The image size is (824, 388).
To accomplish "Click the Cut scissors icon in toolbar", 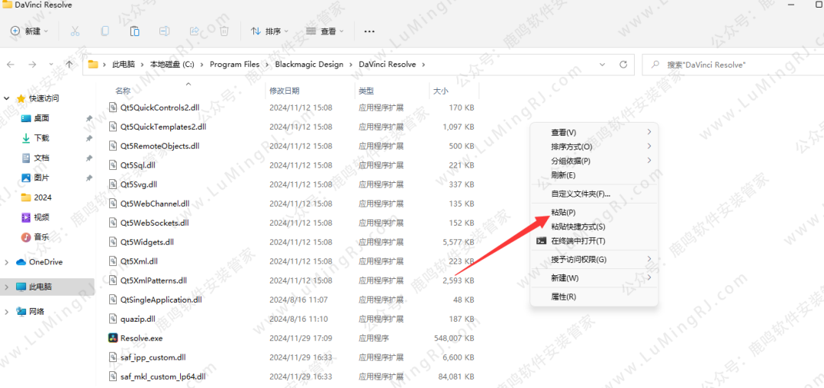I will click(x=75, y=31).
